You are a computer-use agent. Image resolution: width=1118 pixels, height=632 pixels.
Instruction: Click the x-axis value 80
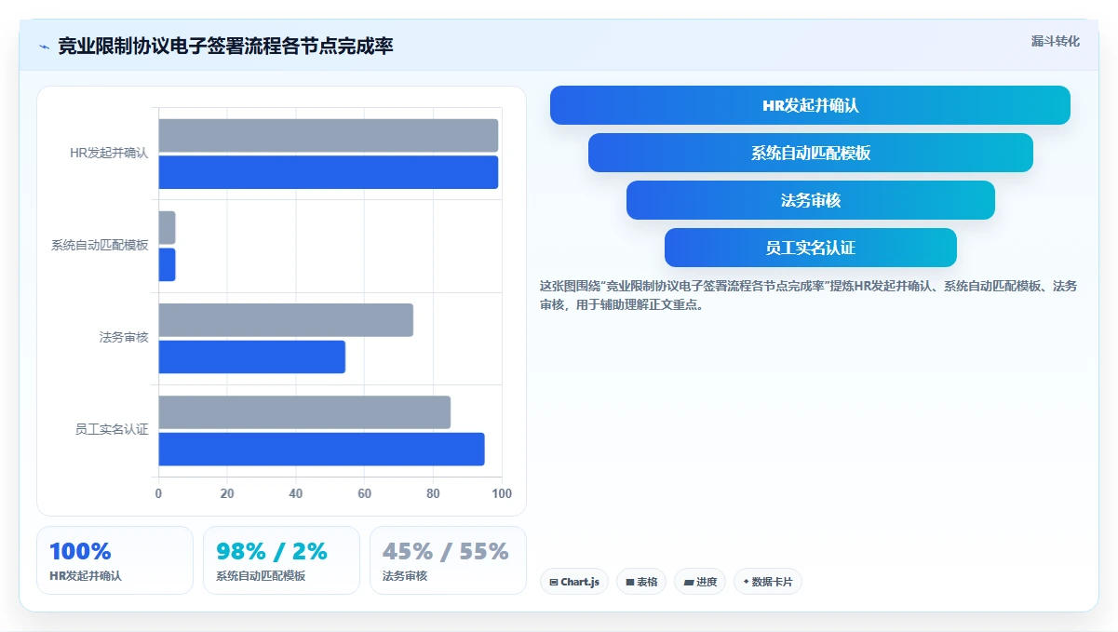(433, 494)
